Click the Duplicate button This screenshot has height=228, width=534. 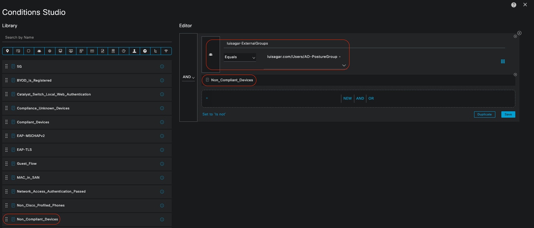(x=484, y=114)
